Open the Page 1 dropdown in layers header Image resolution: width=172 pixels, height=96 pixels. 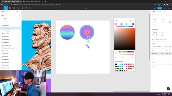tap(18, 12)
